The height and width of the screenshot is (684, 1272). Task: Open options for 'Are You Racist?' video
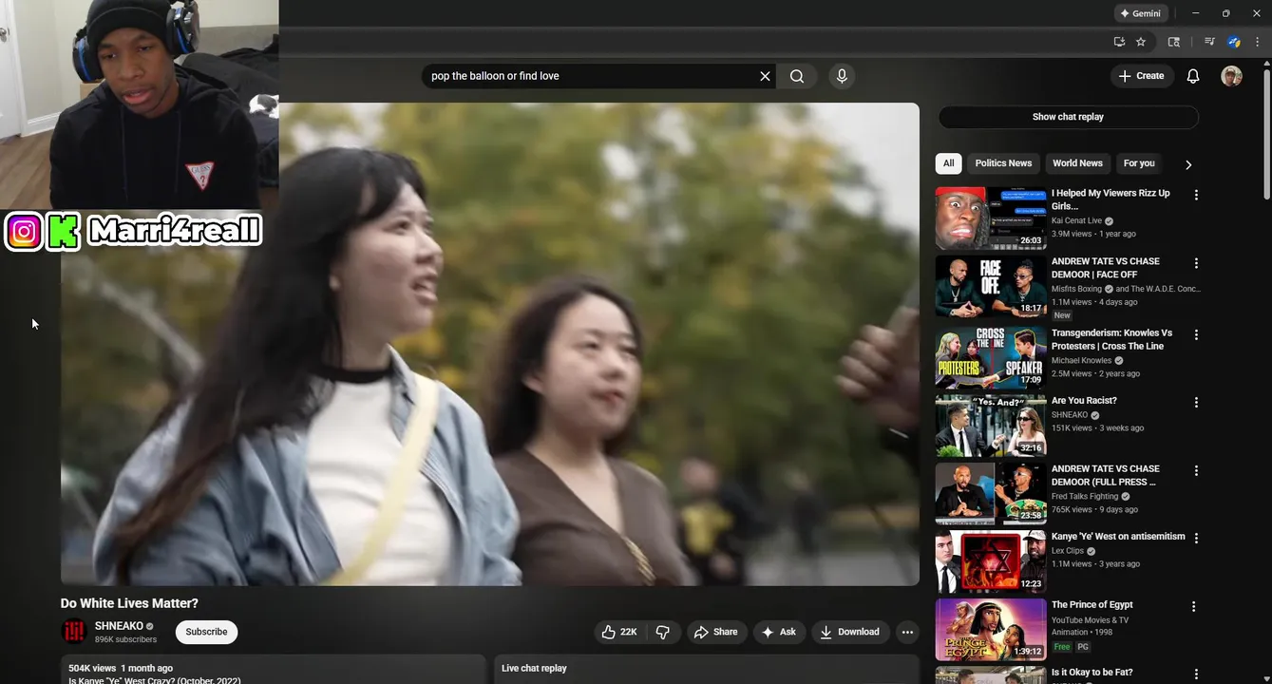coord(1196,402)
